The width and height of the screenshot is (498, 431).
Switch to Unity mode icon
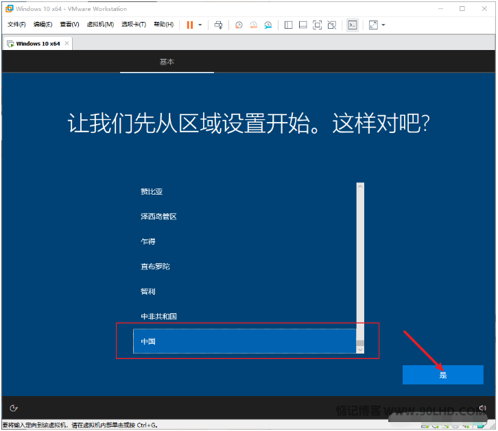pos(332,25)
